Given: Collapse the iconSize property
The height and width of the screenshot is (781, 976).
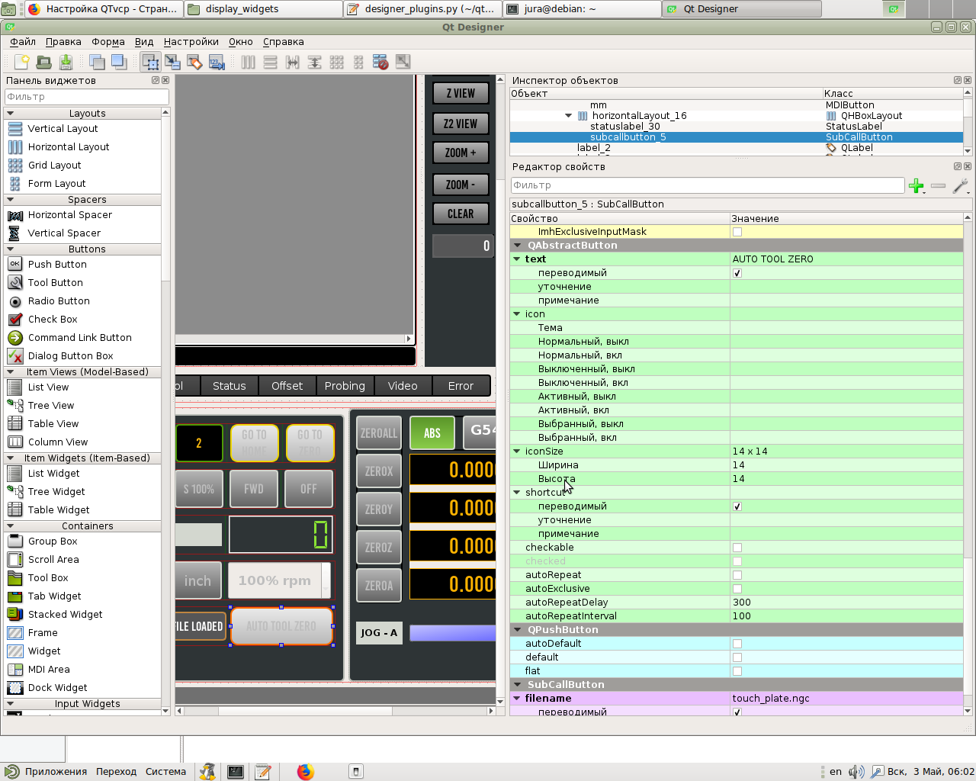Looking at the screenshot, I should (517, 452).
